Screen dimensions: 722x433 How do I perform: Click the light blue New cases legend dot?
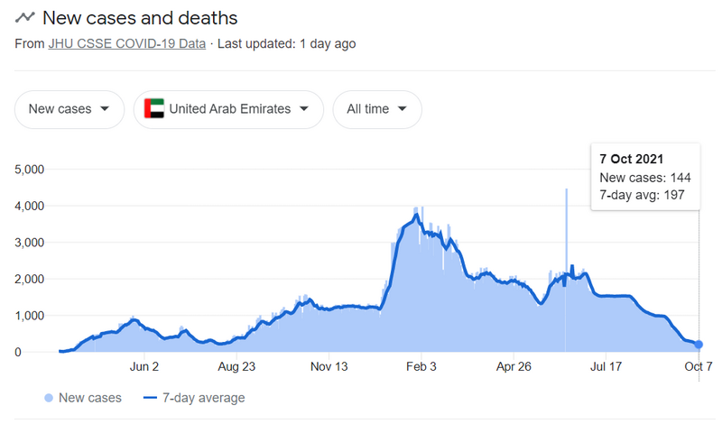pyautogui.click(x=49, y=398)
